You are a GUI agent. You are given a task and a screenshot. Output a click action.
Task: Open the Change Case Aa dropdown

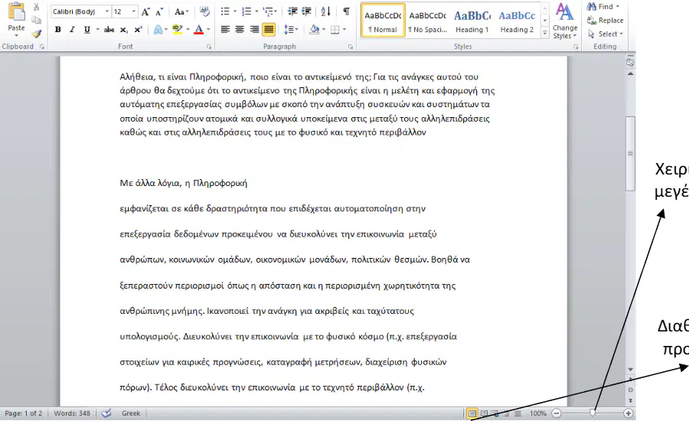click(181, 11)
